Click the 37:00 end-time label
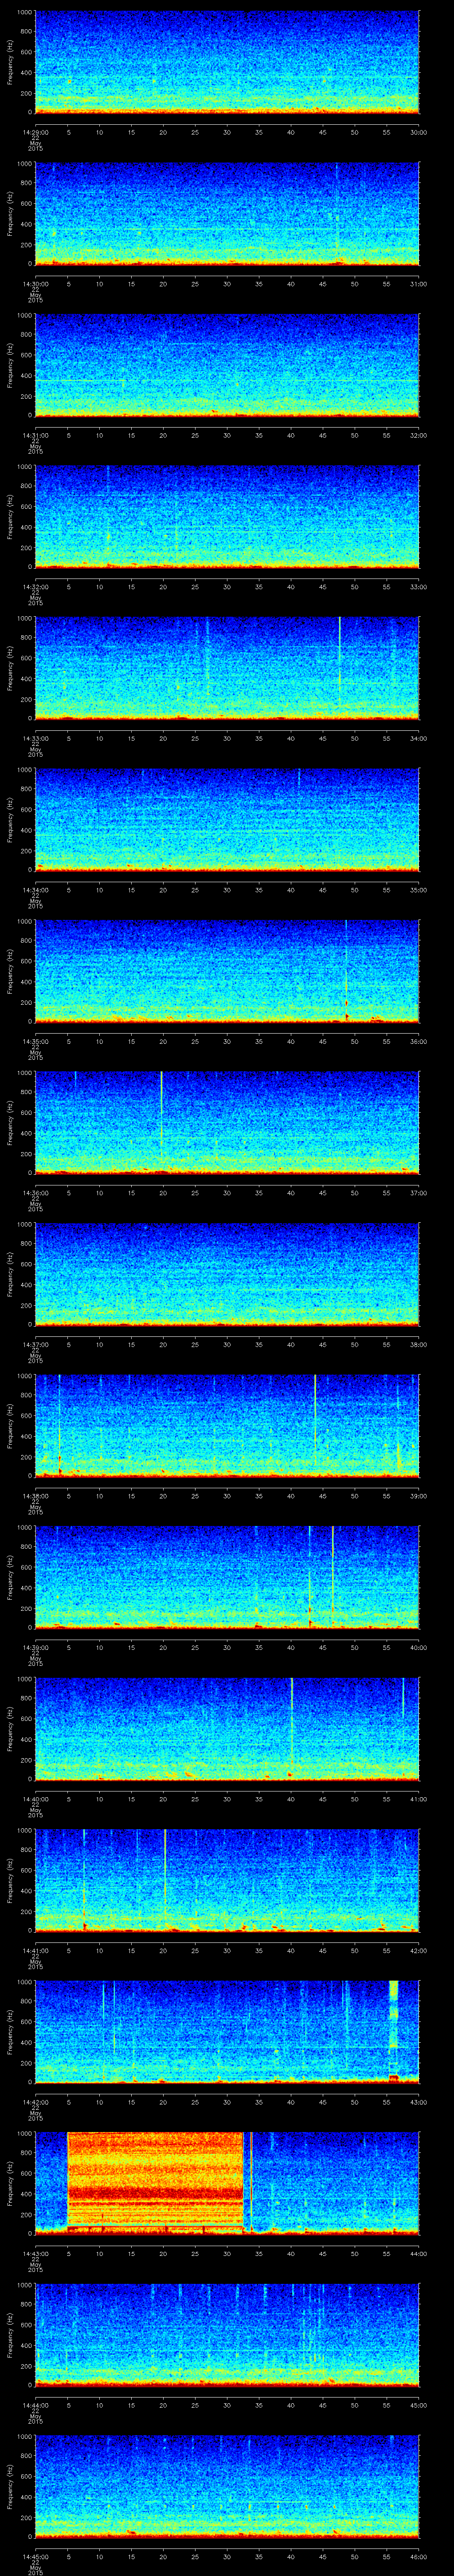Image resolution: width=454 pixels, height=2576 pixels. (x=419, y=1193)
